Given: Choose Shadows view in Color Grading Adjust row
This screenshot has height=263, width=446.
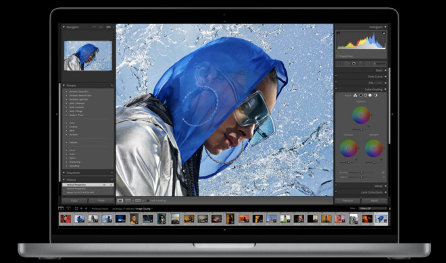Looking at the screenshot, I should pyautogui.click(x=361, y=95).
